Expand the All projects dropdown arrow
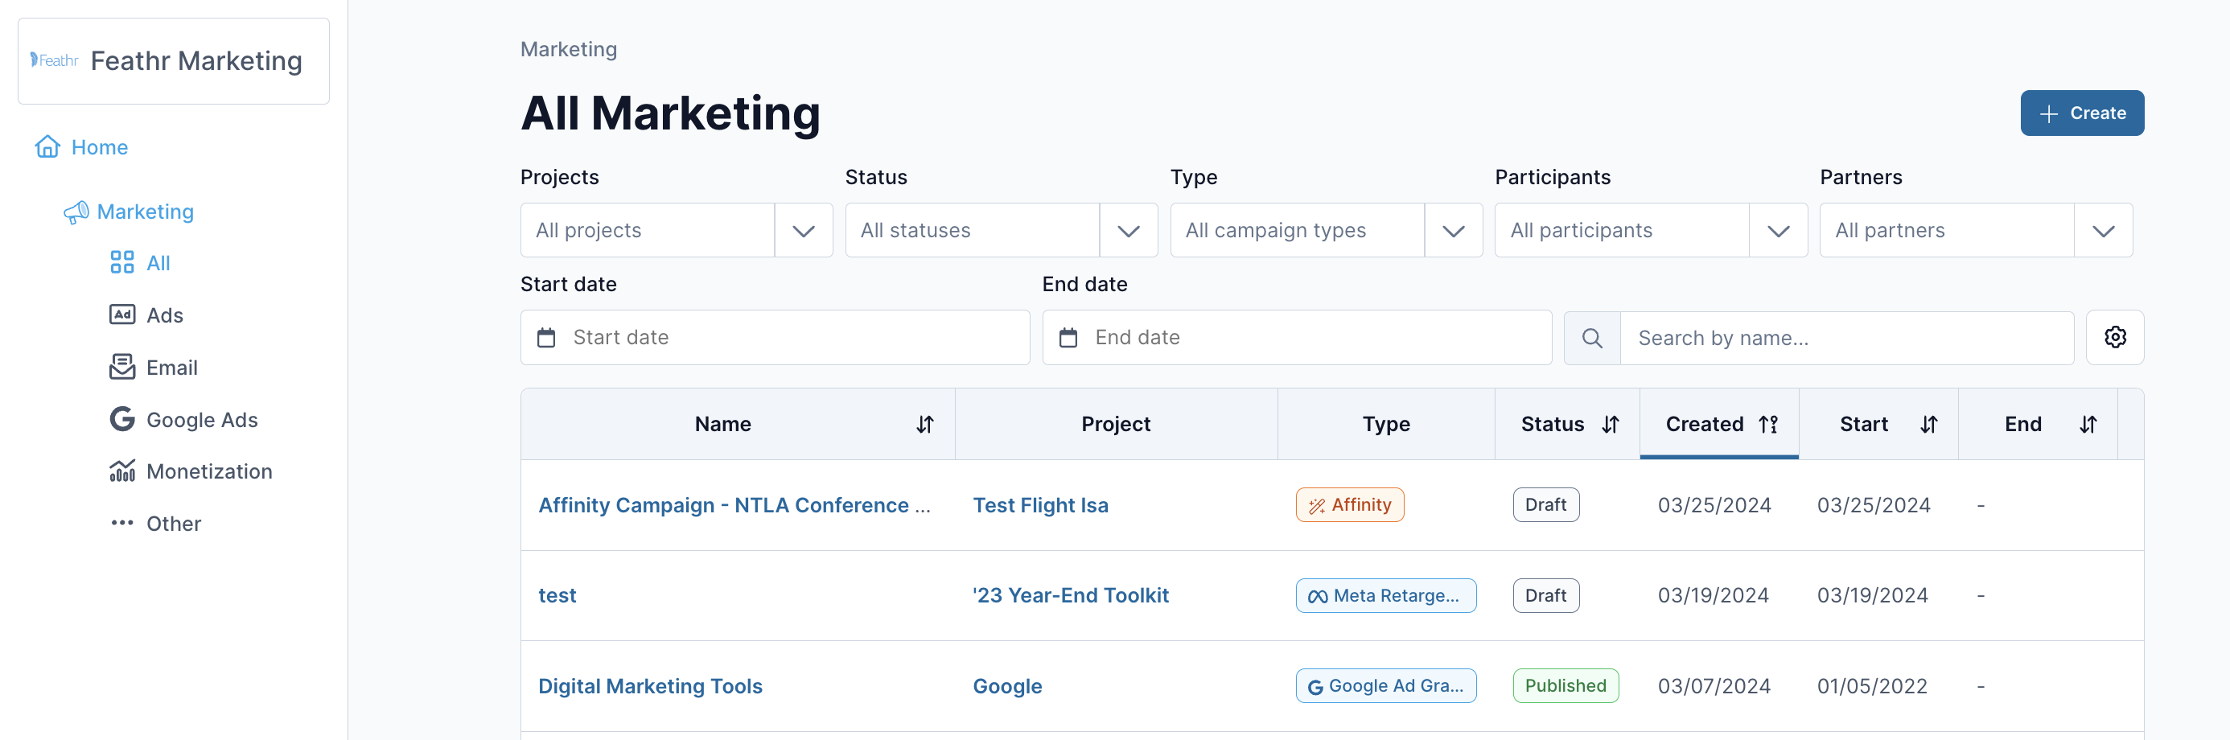 point(804,230)
